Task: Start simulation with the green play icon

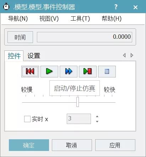Action: pos(49,71)
